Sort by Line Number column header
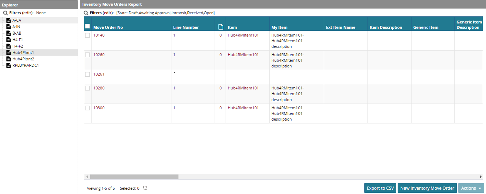 click(x=186, y=27)
